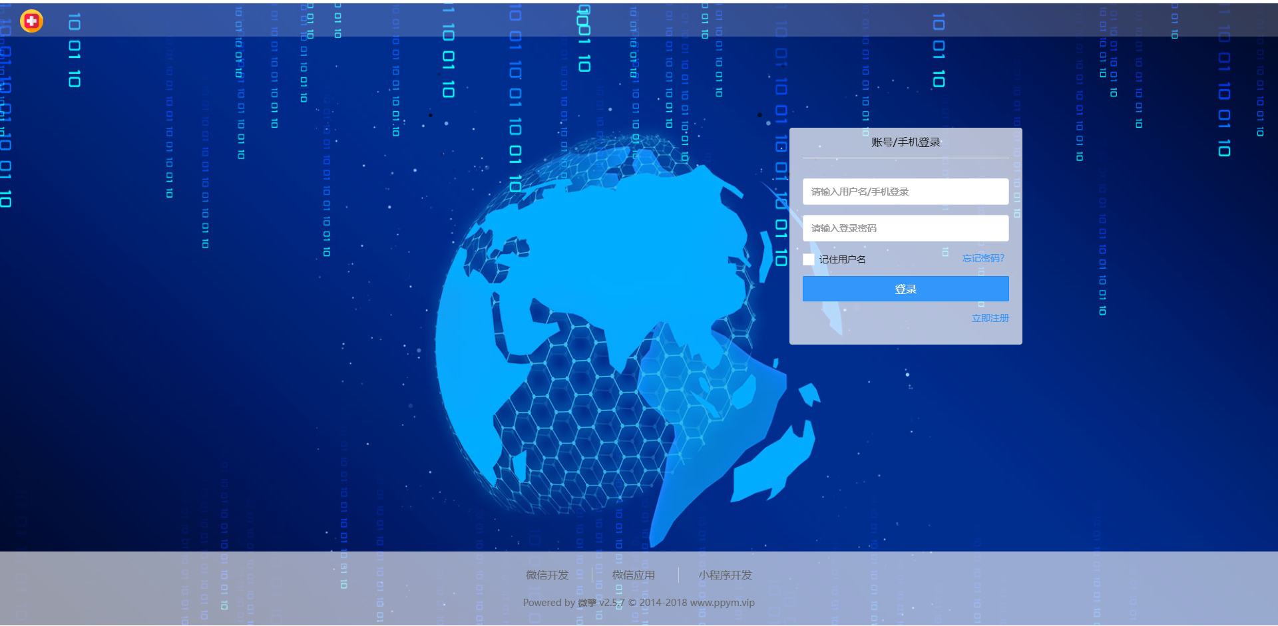Click the © 2014-2018 copyright text

pos(657,603)
